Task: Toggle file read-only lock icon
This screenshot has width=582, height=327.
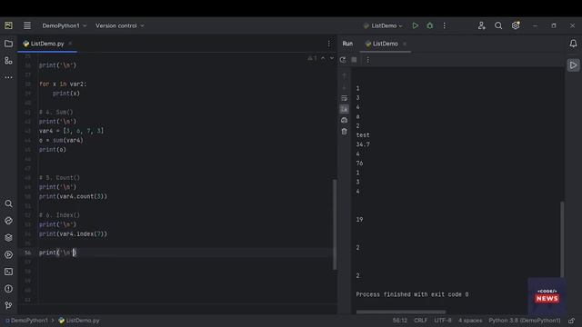Action: [x=572, y=321]
